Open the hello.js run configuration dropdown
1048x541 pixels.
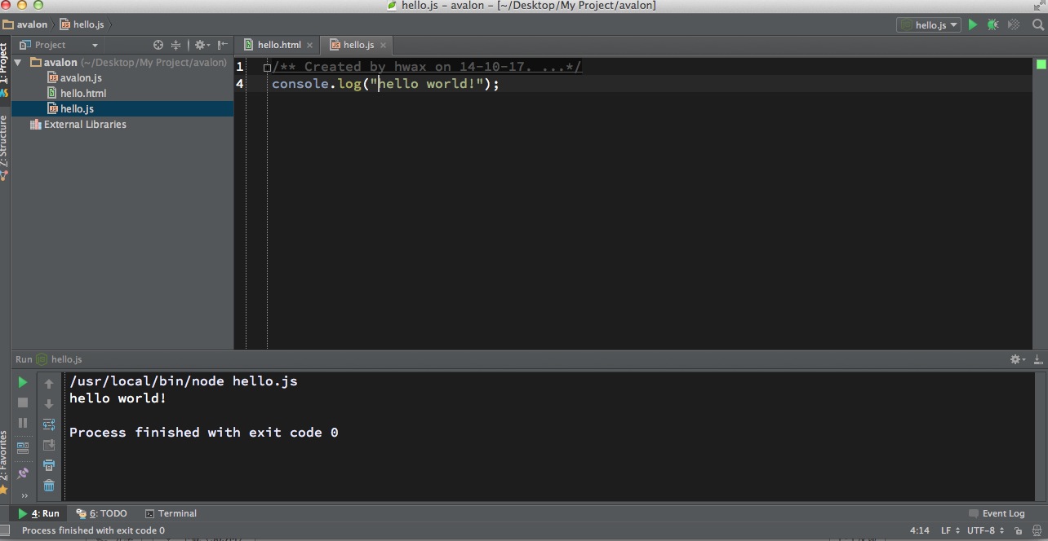coord(928,24)
